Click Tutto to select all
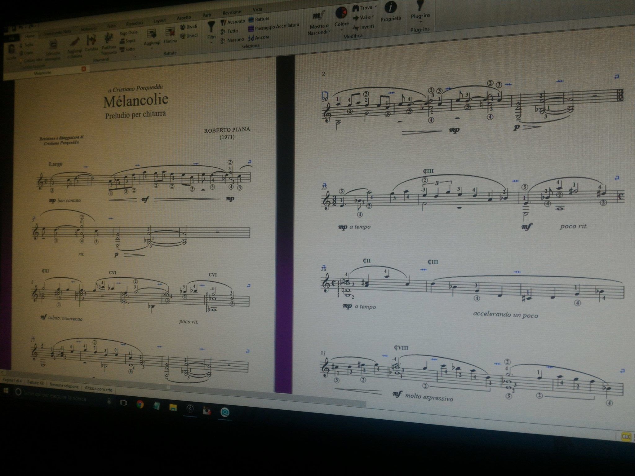 [x=229, y=31]
